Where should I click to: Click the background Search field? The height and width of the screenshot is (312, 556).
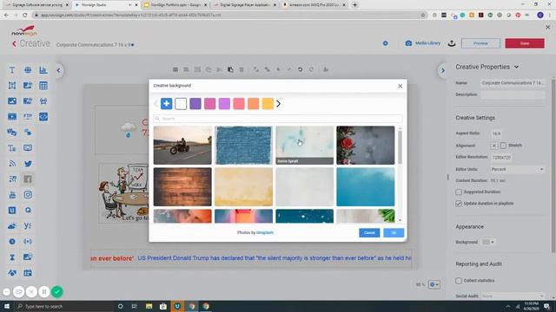tap(278, 119)
